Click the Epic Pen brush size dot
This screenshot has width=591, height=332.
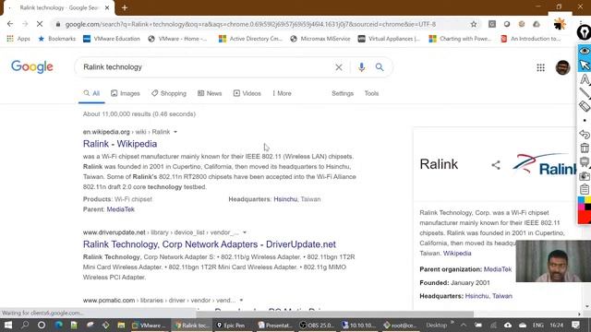585,121
